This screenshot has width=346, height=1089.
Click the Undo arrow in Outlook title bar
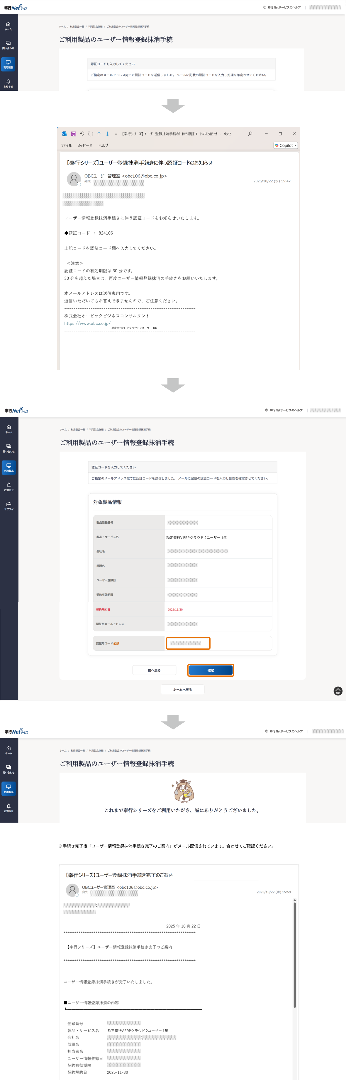click(82, 134)
